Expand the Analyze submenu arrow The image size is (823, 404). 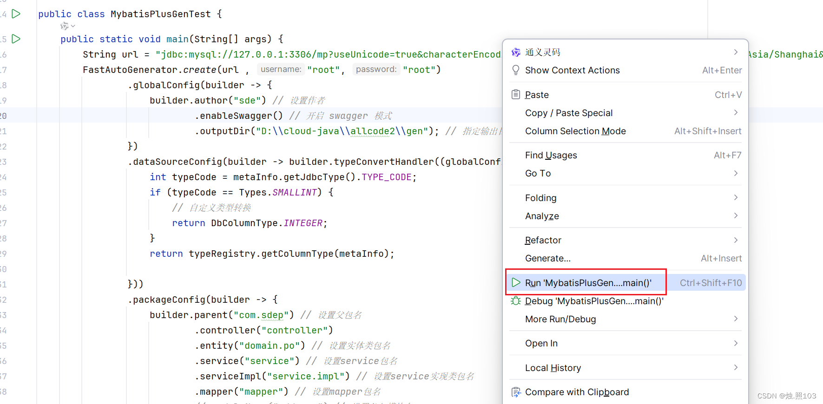click(x=736, y=215)
